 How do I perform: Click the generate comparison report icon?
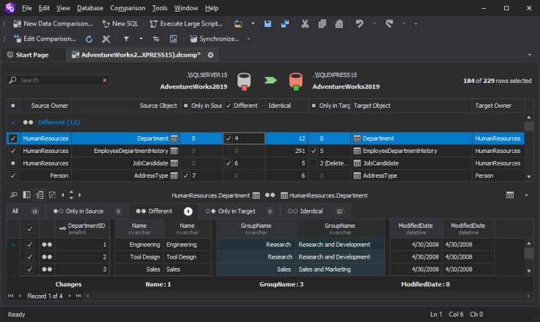pyautogui.click(x=173, y=39)
